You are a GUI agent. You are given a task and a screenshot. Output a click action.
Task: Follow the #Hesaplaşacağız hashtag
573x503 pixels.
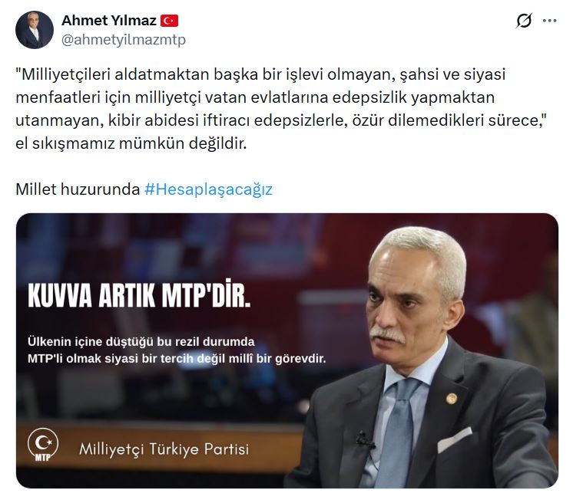(x=208, y=189)
